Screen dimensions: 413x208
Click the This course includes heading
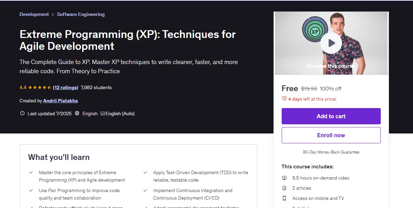(307, 166)
